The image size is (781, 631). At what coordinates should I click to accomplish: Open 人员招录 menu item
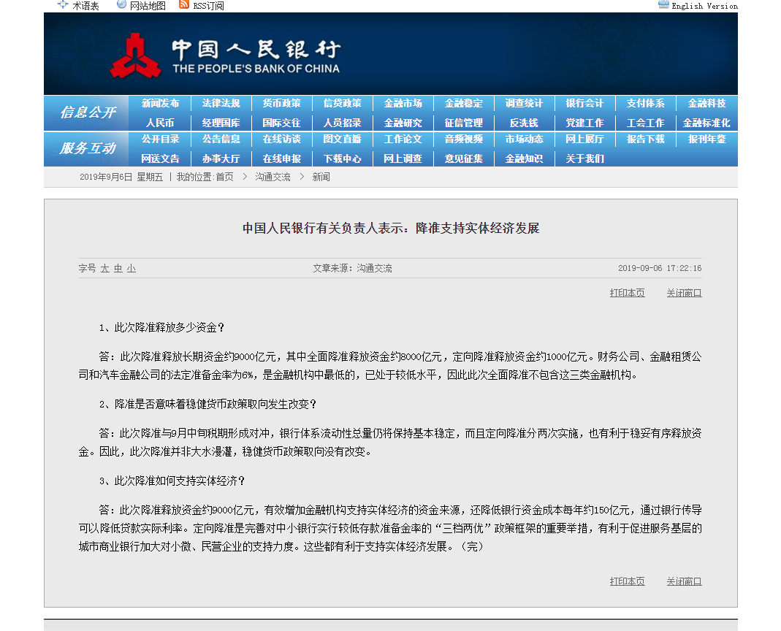[x=342, y=123]
